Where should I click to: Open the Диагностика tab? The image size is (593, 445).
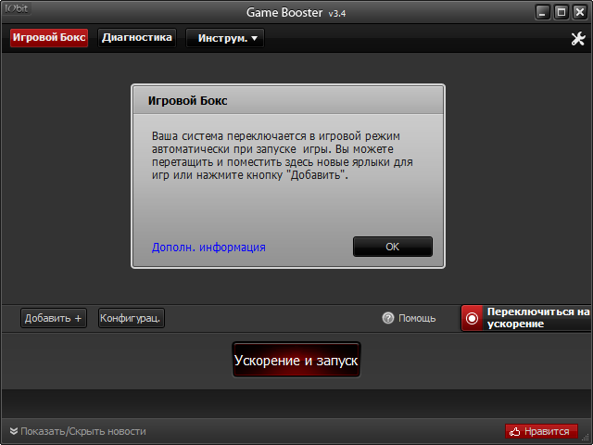[x=137, y=38]
